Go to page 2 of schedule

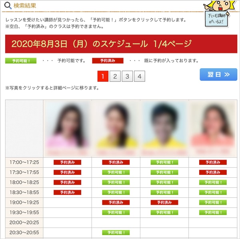tap(115, 76)
